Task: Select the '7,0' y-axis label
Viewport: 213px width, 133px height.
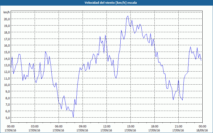Action: [7, 105]
